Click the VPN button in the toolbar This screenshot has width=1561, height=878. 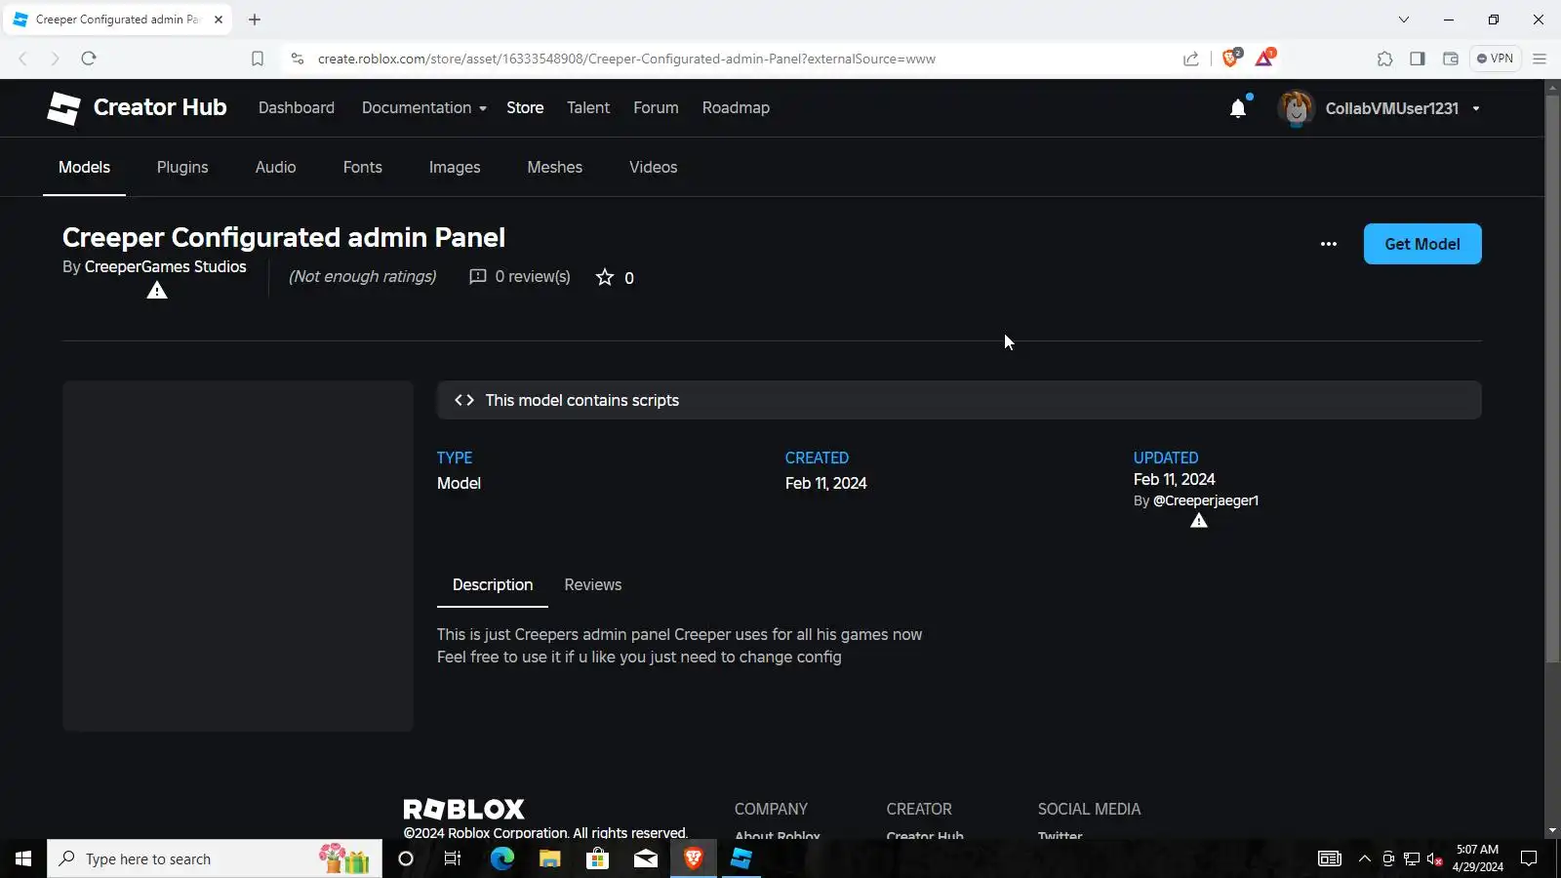coord(1495,59)
